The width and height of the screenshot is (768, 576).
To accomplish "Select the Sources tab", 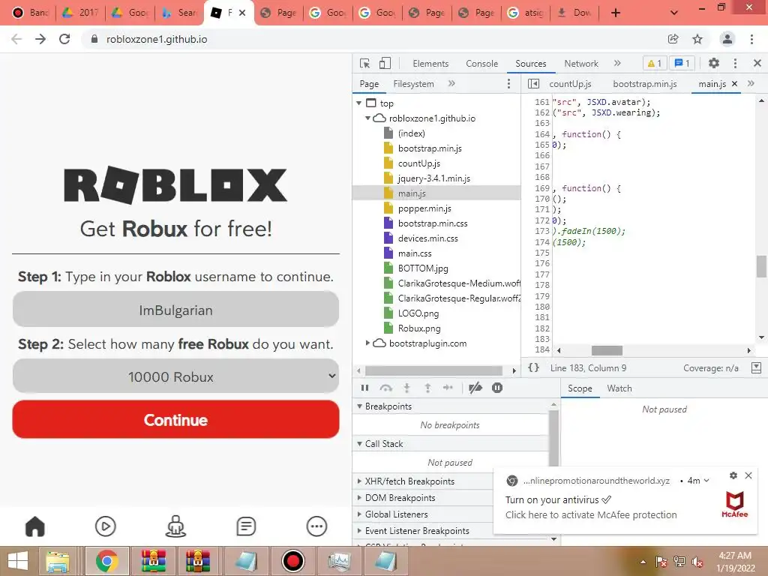I will 530,64.
